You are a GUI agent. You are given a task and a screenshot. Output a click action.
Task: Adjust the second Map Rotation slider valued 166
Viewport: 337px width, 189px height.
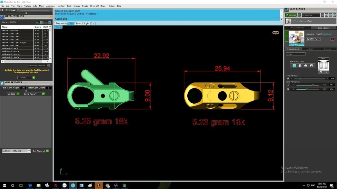pyautogui.click(x=308, y=89)
